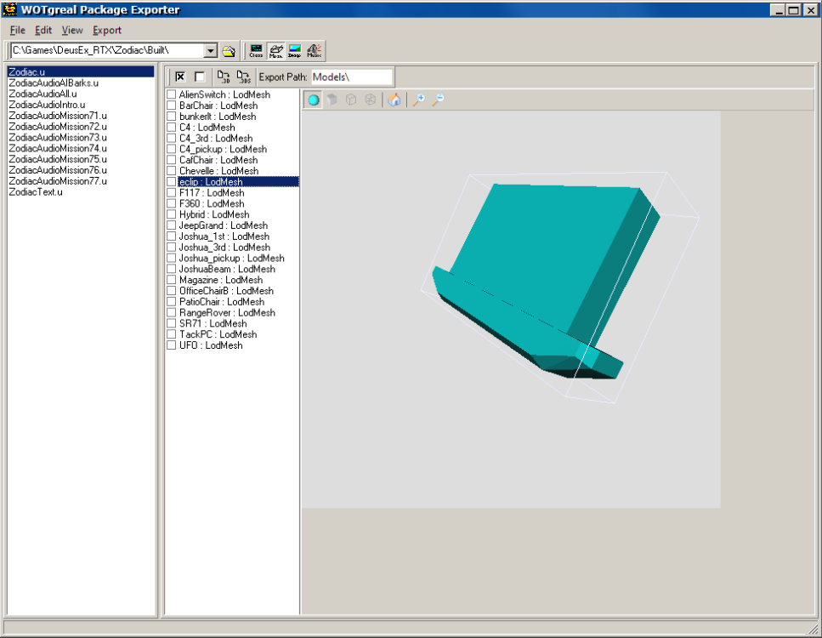This screenshot has width=822, height=638.
Task: Switch to Class view icon
Action: [256, 51]
